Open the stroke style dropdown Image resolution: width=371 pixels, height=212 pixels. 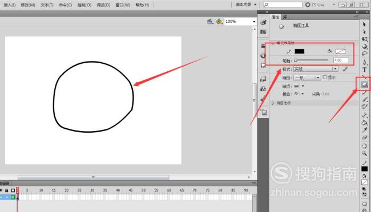point(316,69)
